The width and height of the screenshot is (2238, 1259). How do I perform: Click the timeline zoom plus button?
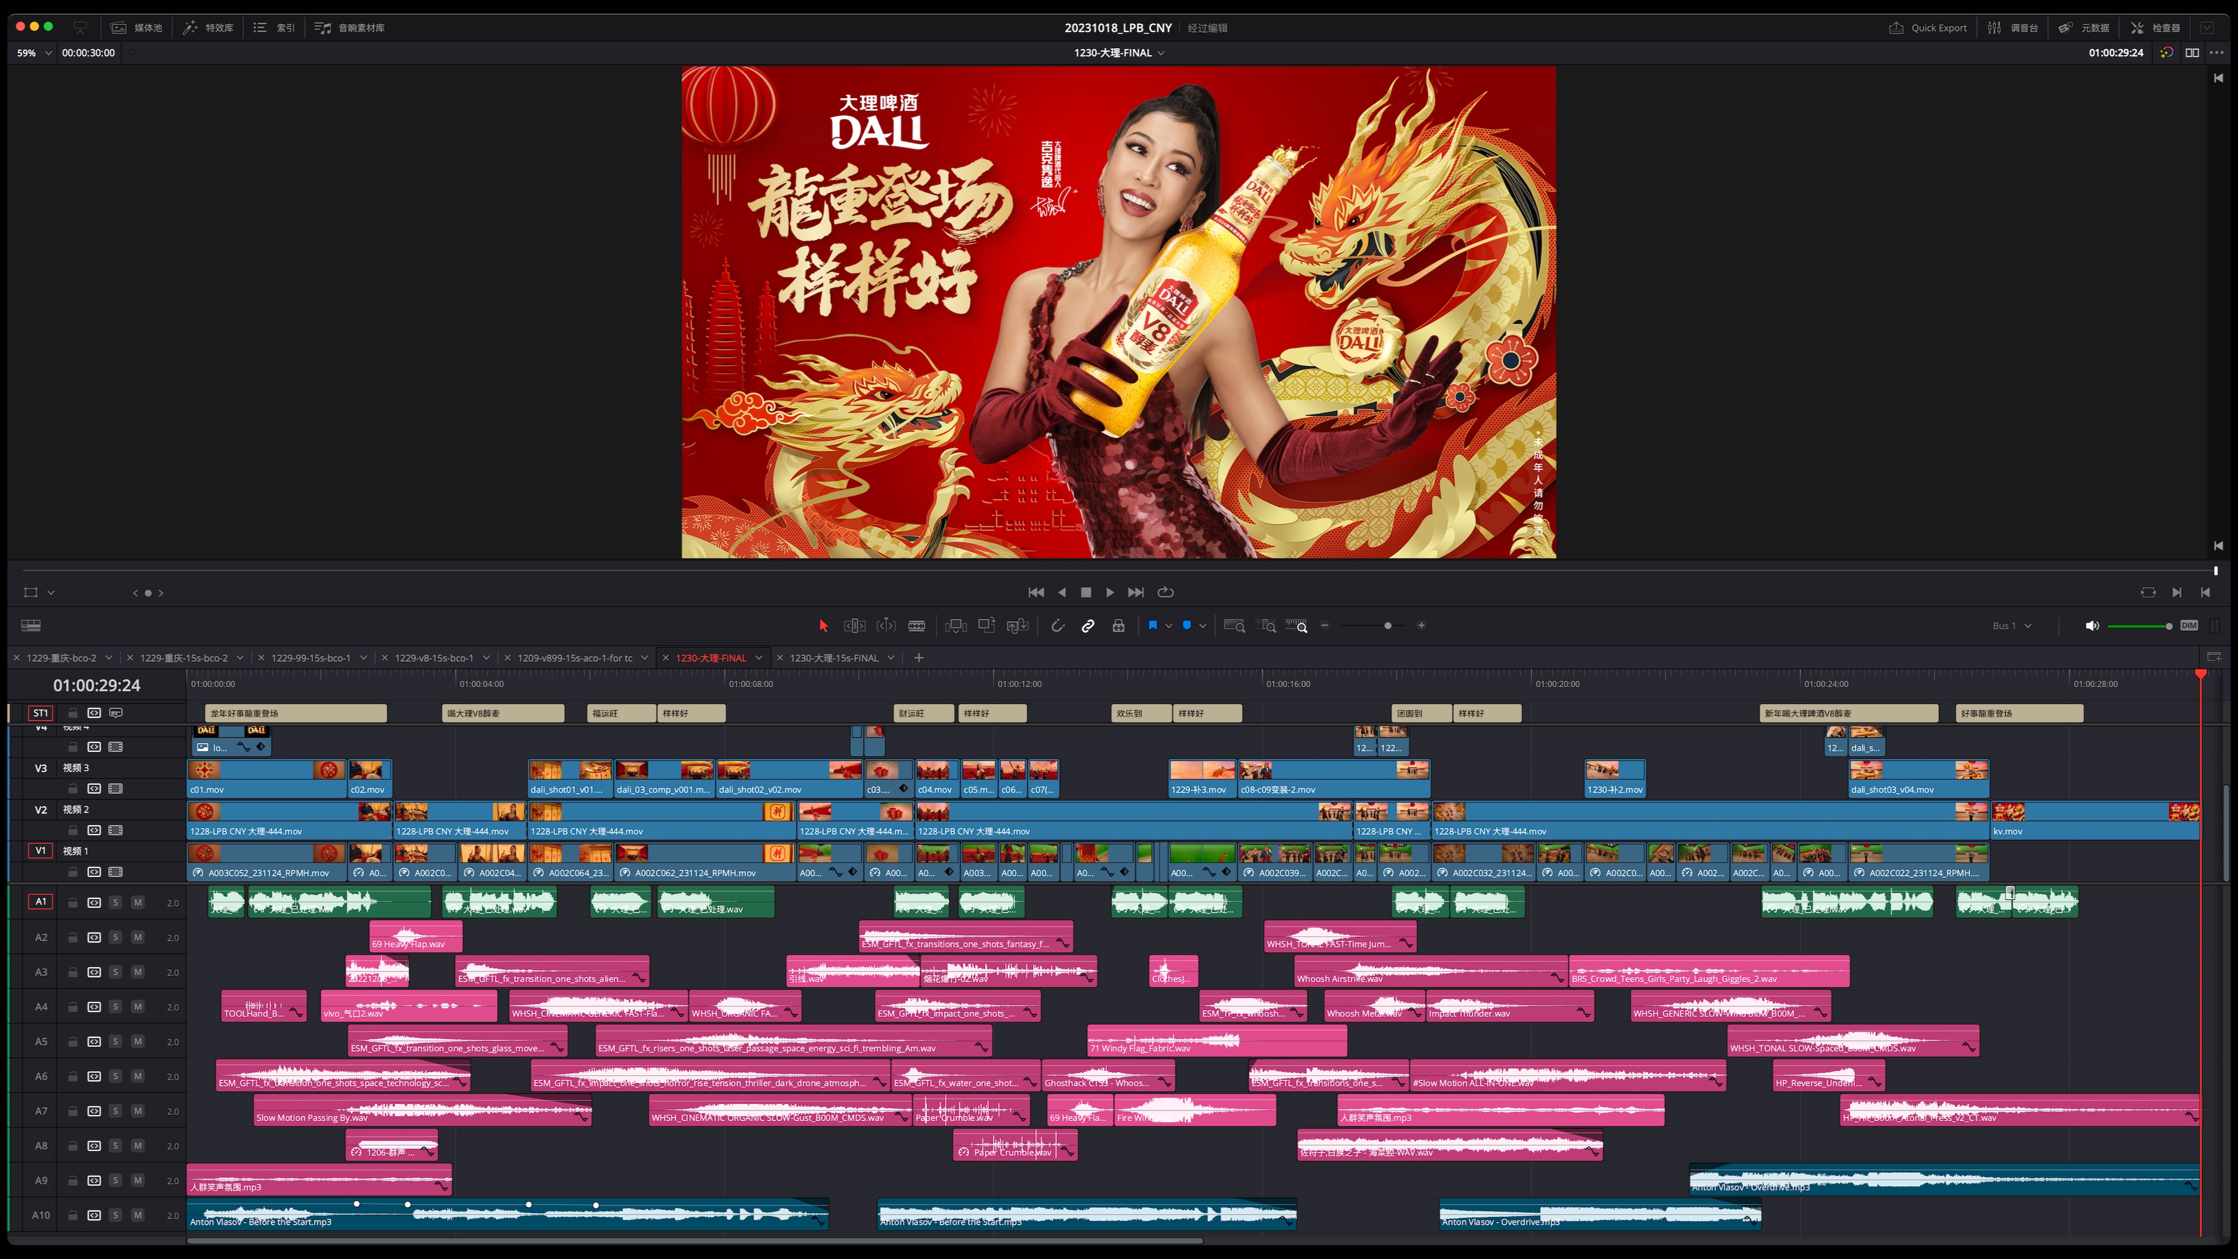point(1421,626)
